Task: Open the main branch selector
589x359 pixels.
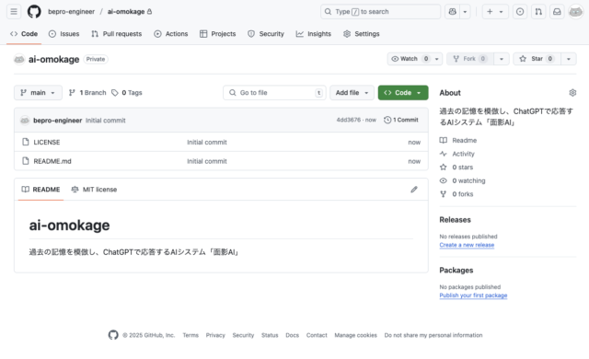Action: click(x=38, y=93)
